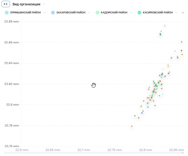
Task: Expand the legend with the chevron arrow
Action: tap(183, 13)
